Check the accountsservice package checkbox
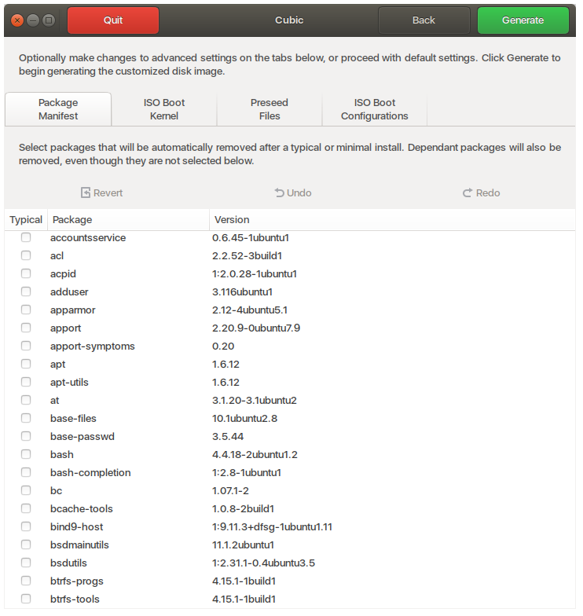Screen dimensions: 583x616 (26, 237)
